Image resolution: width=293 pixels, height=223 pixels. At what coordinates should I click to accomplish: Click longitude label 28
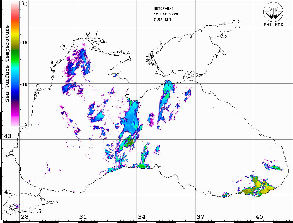coord(25,217)
